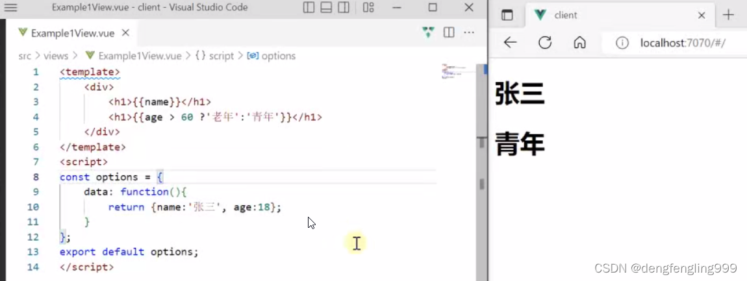
Task: Go to browser home page
Action: (x=579, y=43)
